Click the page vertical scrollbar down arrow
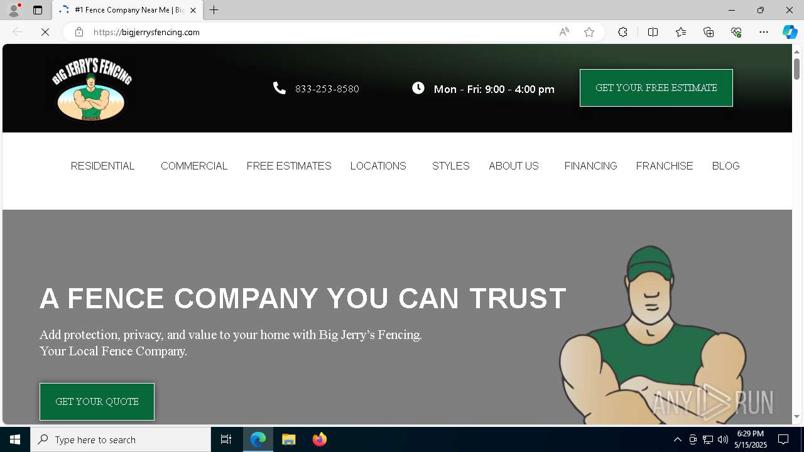The image size is (804, 452). (796, 417)
